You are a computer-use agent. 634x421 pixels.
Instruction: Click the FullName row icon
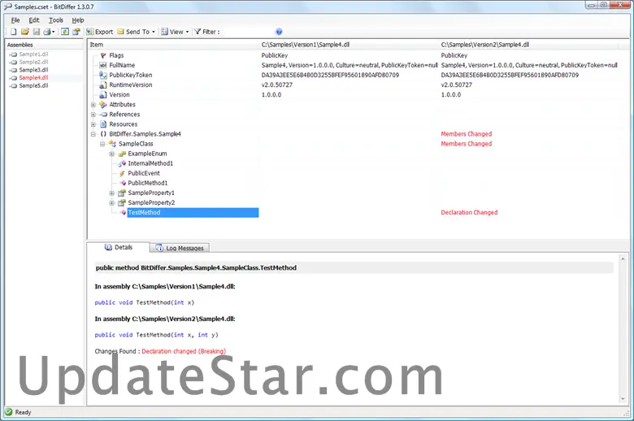[x=103, y=65]
